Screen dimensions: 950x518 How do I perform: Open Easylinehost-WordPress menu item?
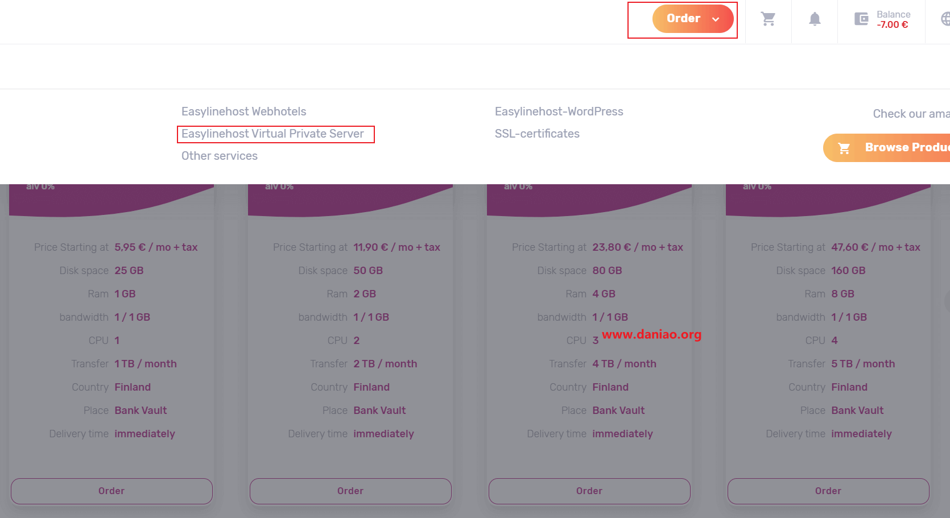(559, 111)
